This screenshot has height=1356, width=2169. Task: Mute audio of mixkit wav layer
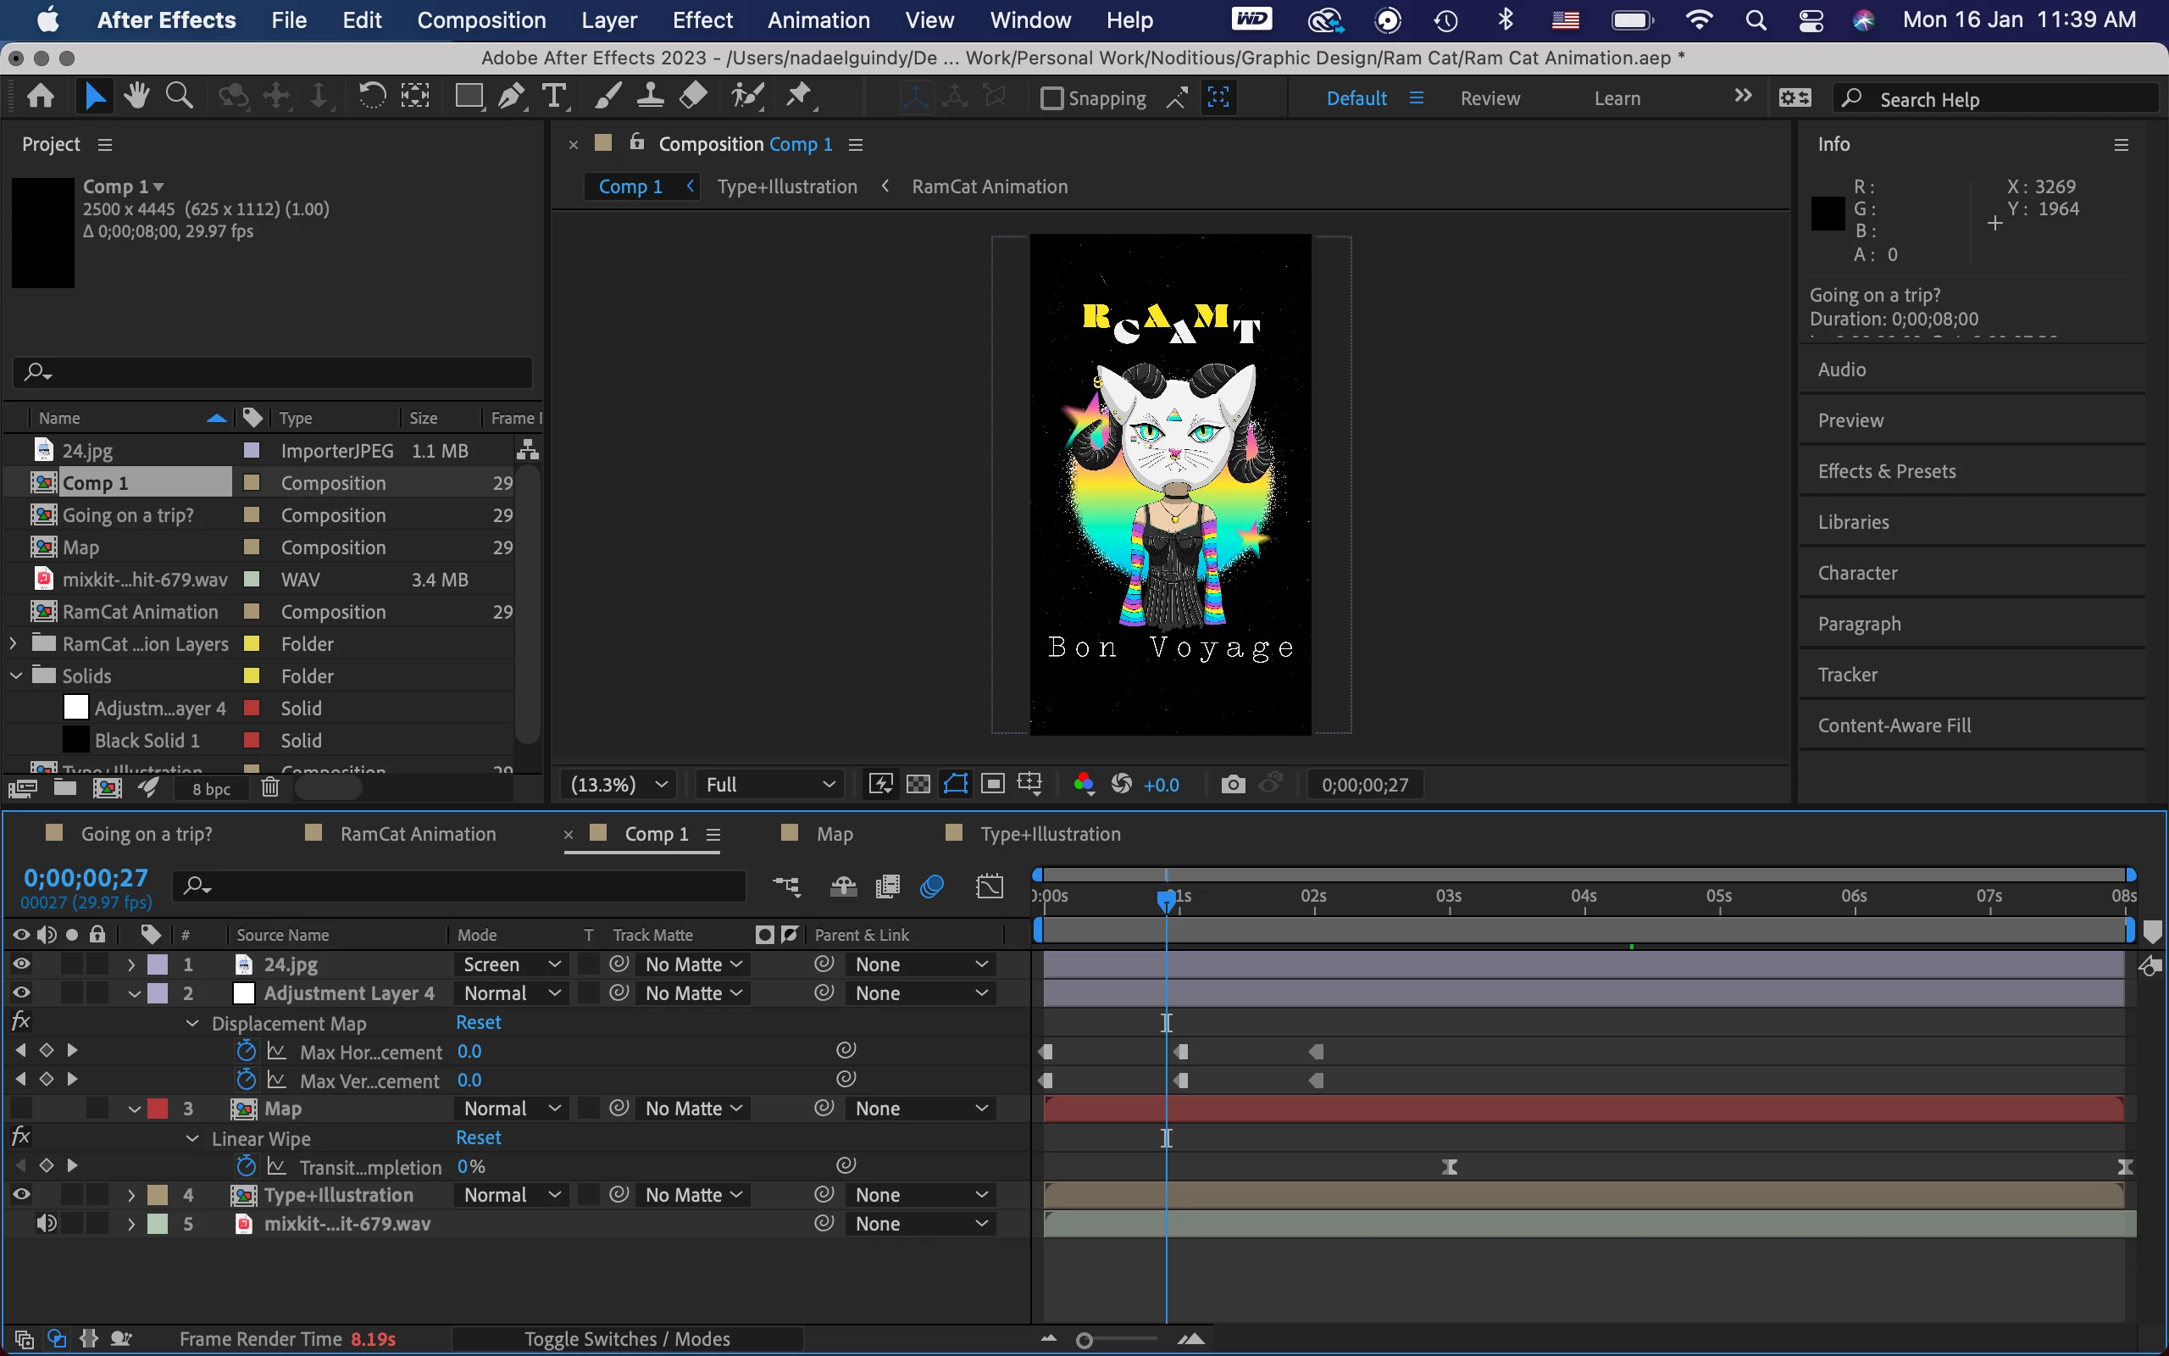46,1223
